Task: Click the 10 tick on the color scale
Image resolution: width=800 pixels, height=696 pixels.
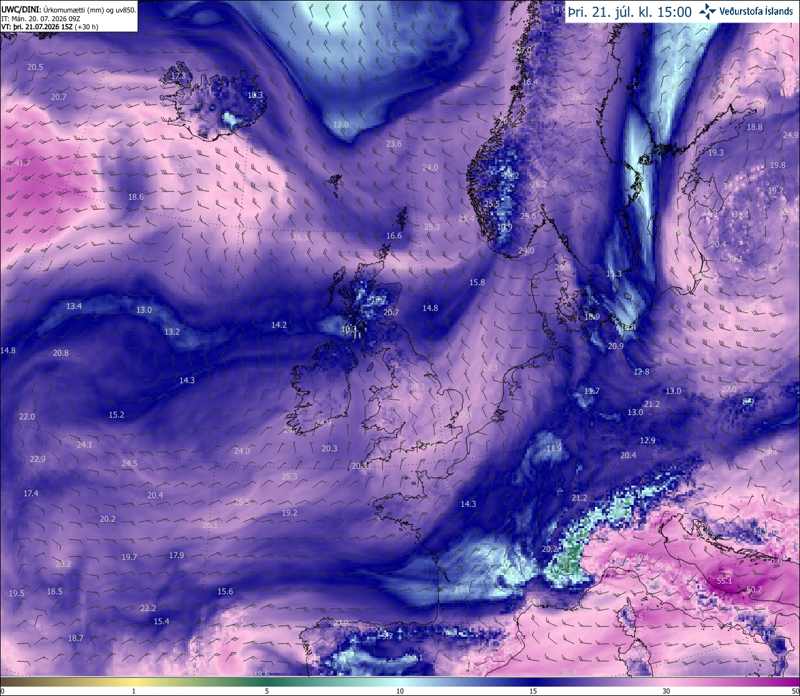Action: click(x=400, y=691)
